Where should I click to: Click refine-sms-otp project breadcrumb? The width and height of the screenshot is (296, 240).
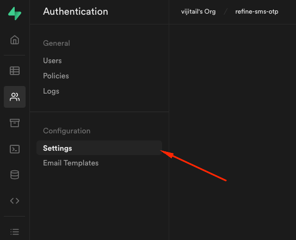(x=256, y=11)
